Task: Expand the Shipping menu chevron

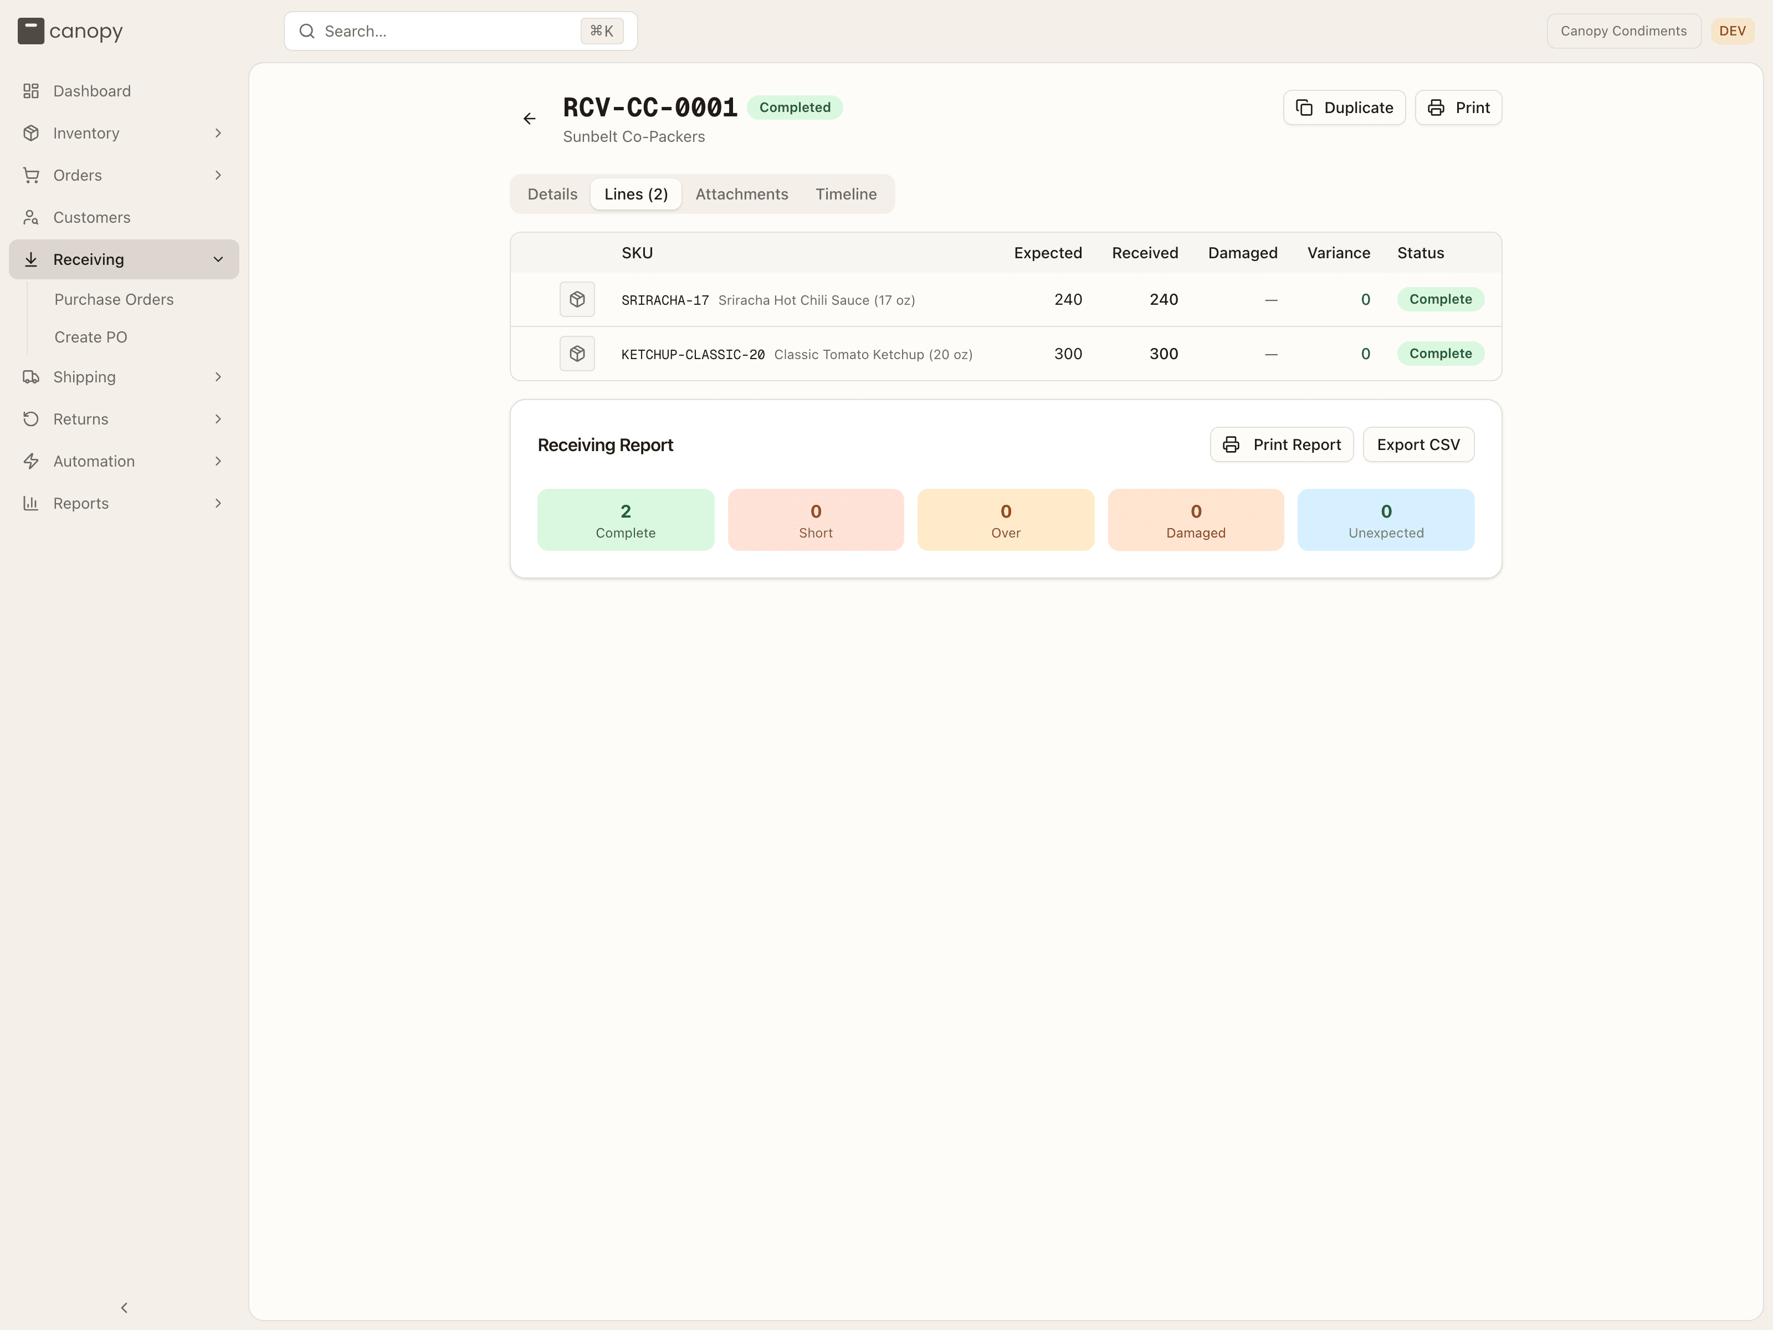Action: click(x=218, y=377)
